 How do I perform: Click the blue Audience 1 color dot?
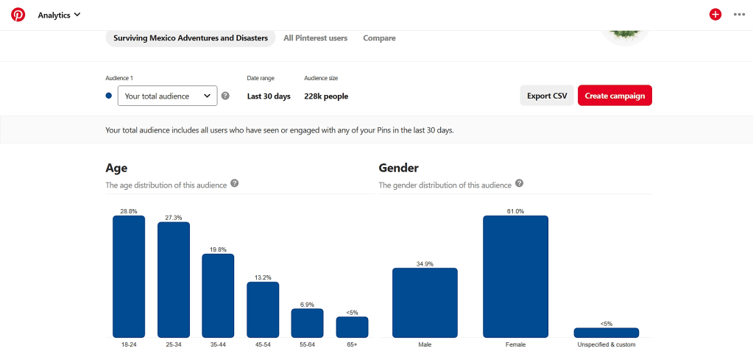point(109,96)
